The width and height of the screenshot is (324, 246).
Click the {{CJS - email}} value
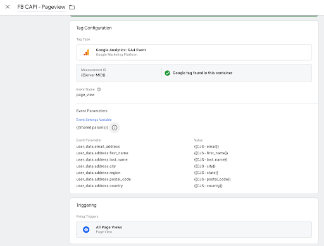206,147
